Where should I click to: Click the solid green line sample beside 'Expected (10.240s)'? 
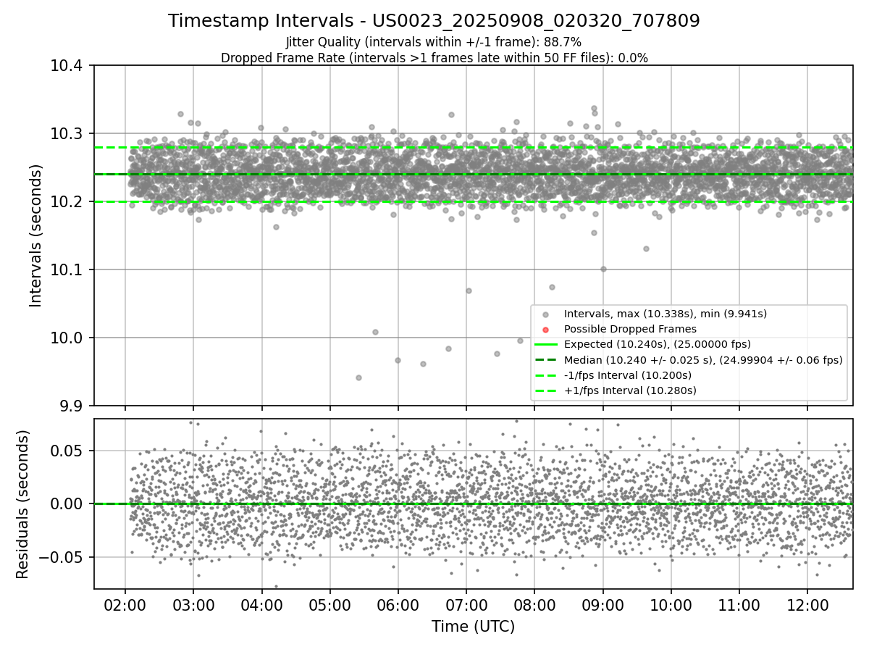(546, 345)
